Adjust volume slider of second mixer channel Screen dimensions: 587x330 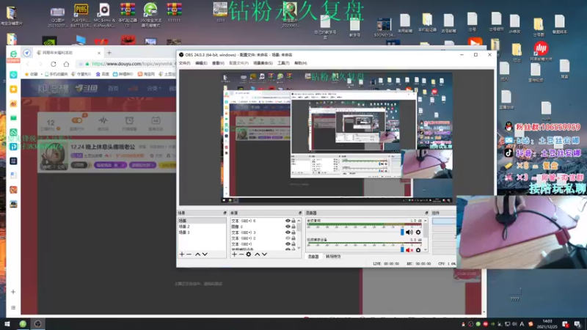click(402, 249)
